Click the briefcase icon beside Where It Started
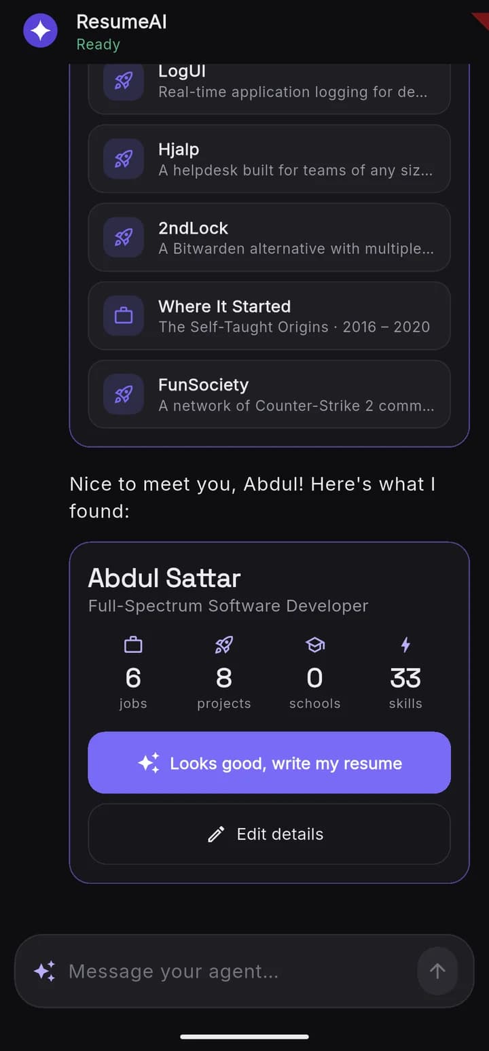This screenshot has height=1051, width=489. [x=124, y=316]
